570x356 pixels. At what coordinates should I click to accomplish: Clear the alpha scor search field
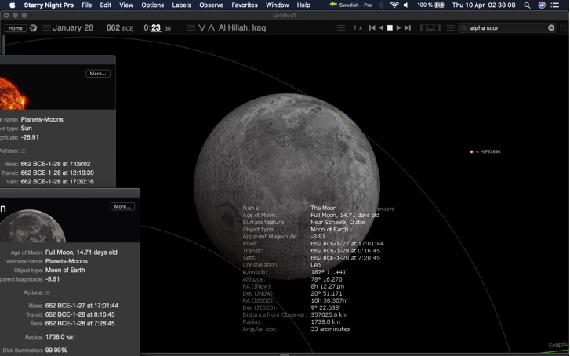(551, 28)
